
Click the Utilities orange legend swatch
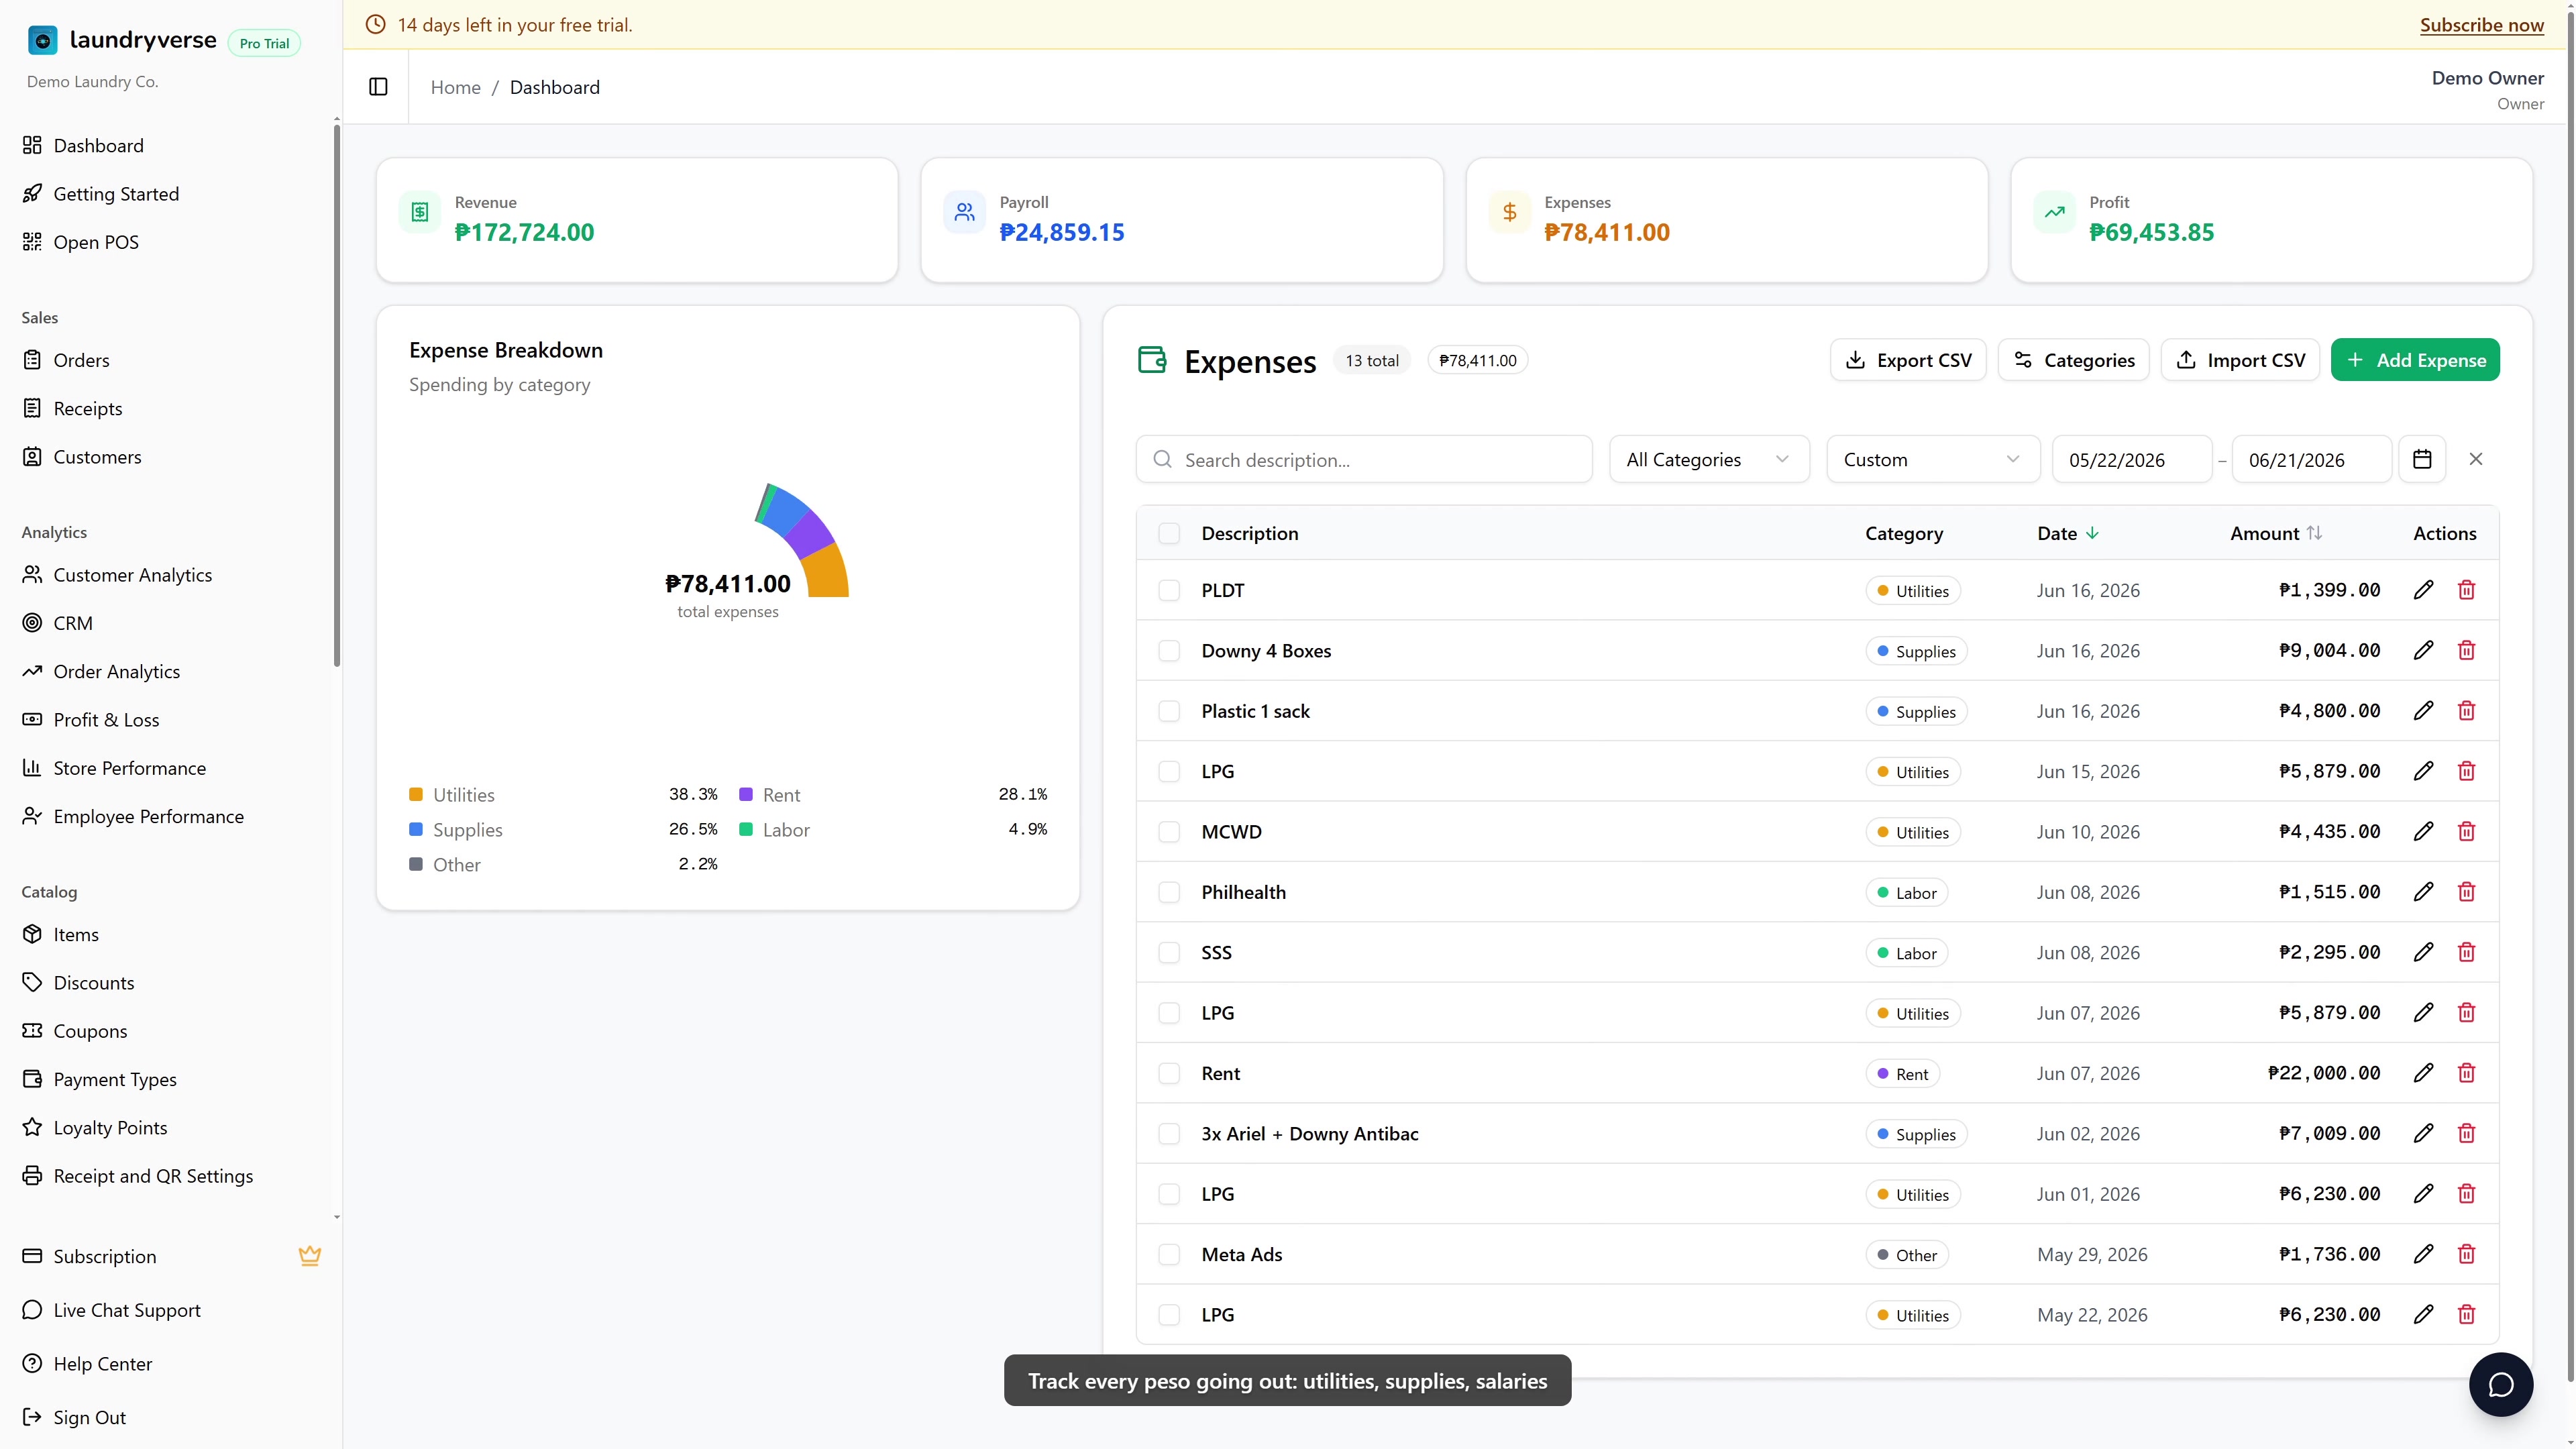(x=416, y=794)
